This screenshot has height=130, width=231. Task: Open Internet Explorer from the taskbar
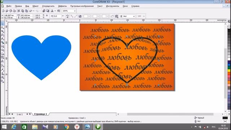(14, 127)
